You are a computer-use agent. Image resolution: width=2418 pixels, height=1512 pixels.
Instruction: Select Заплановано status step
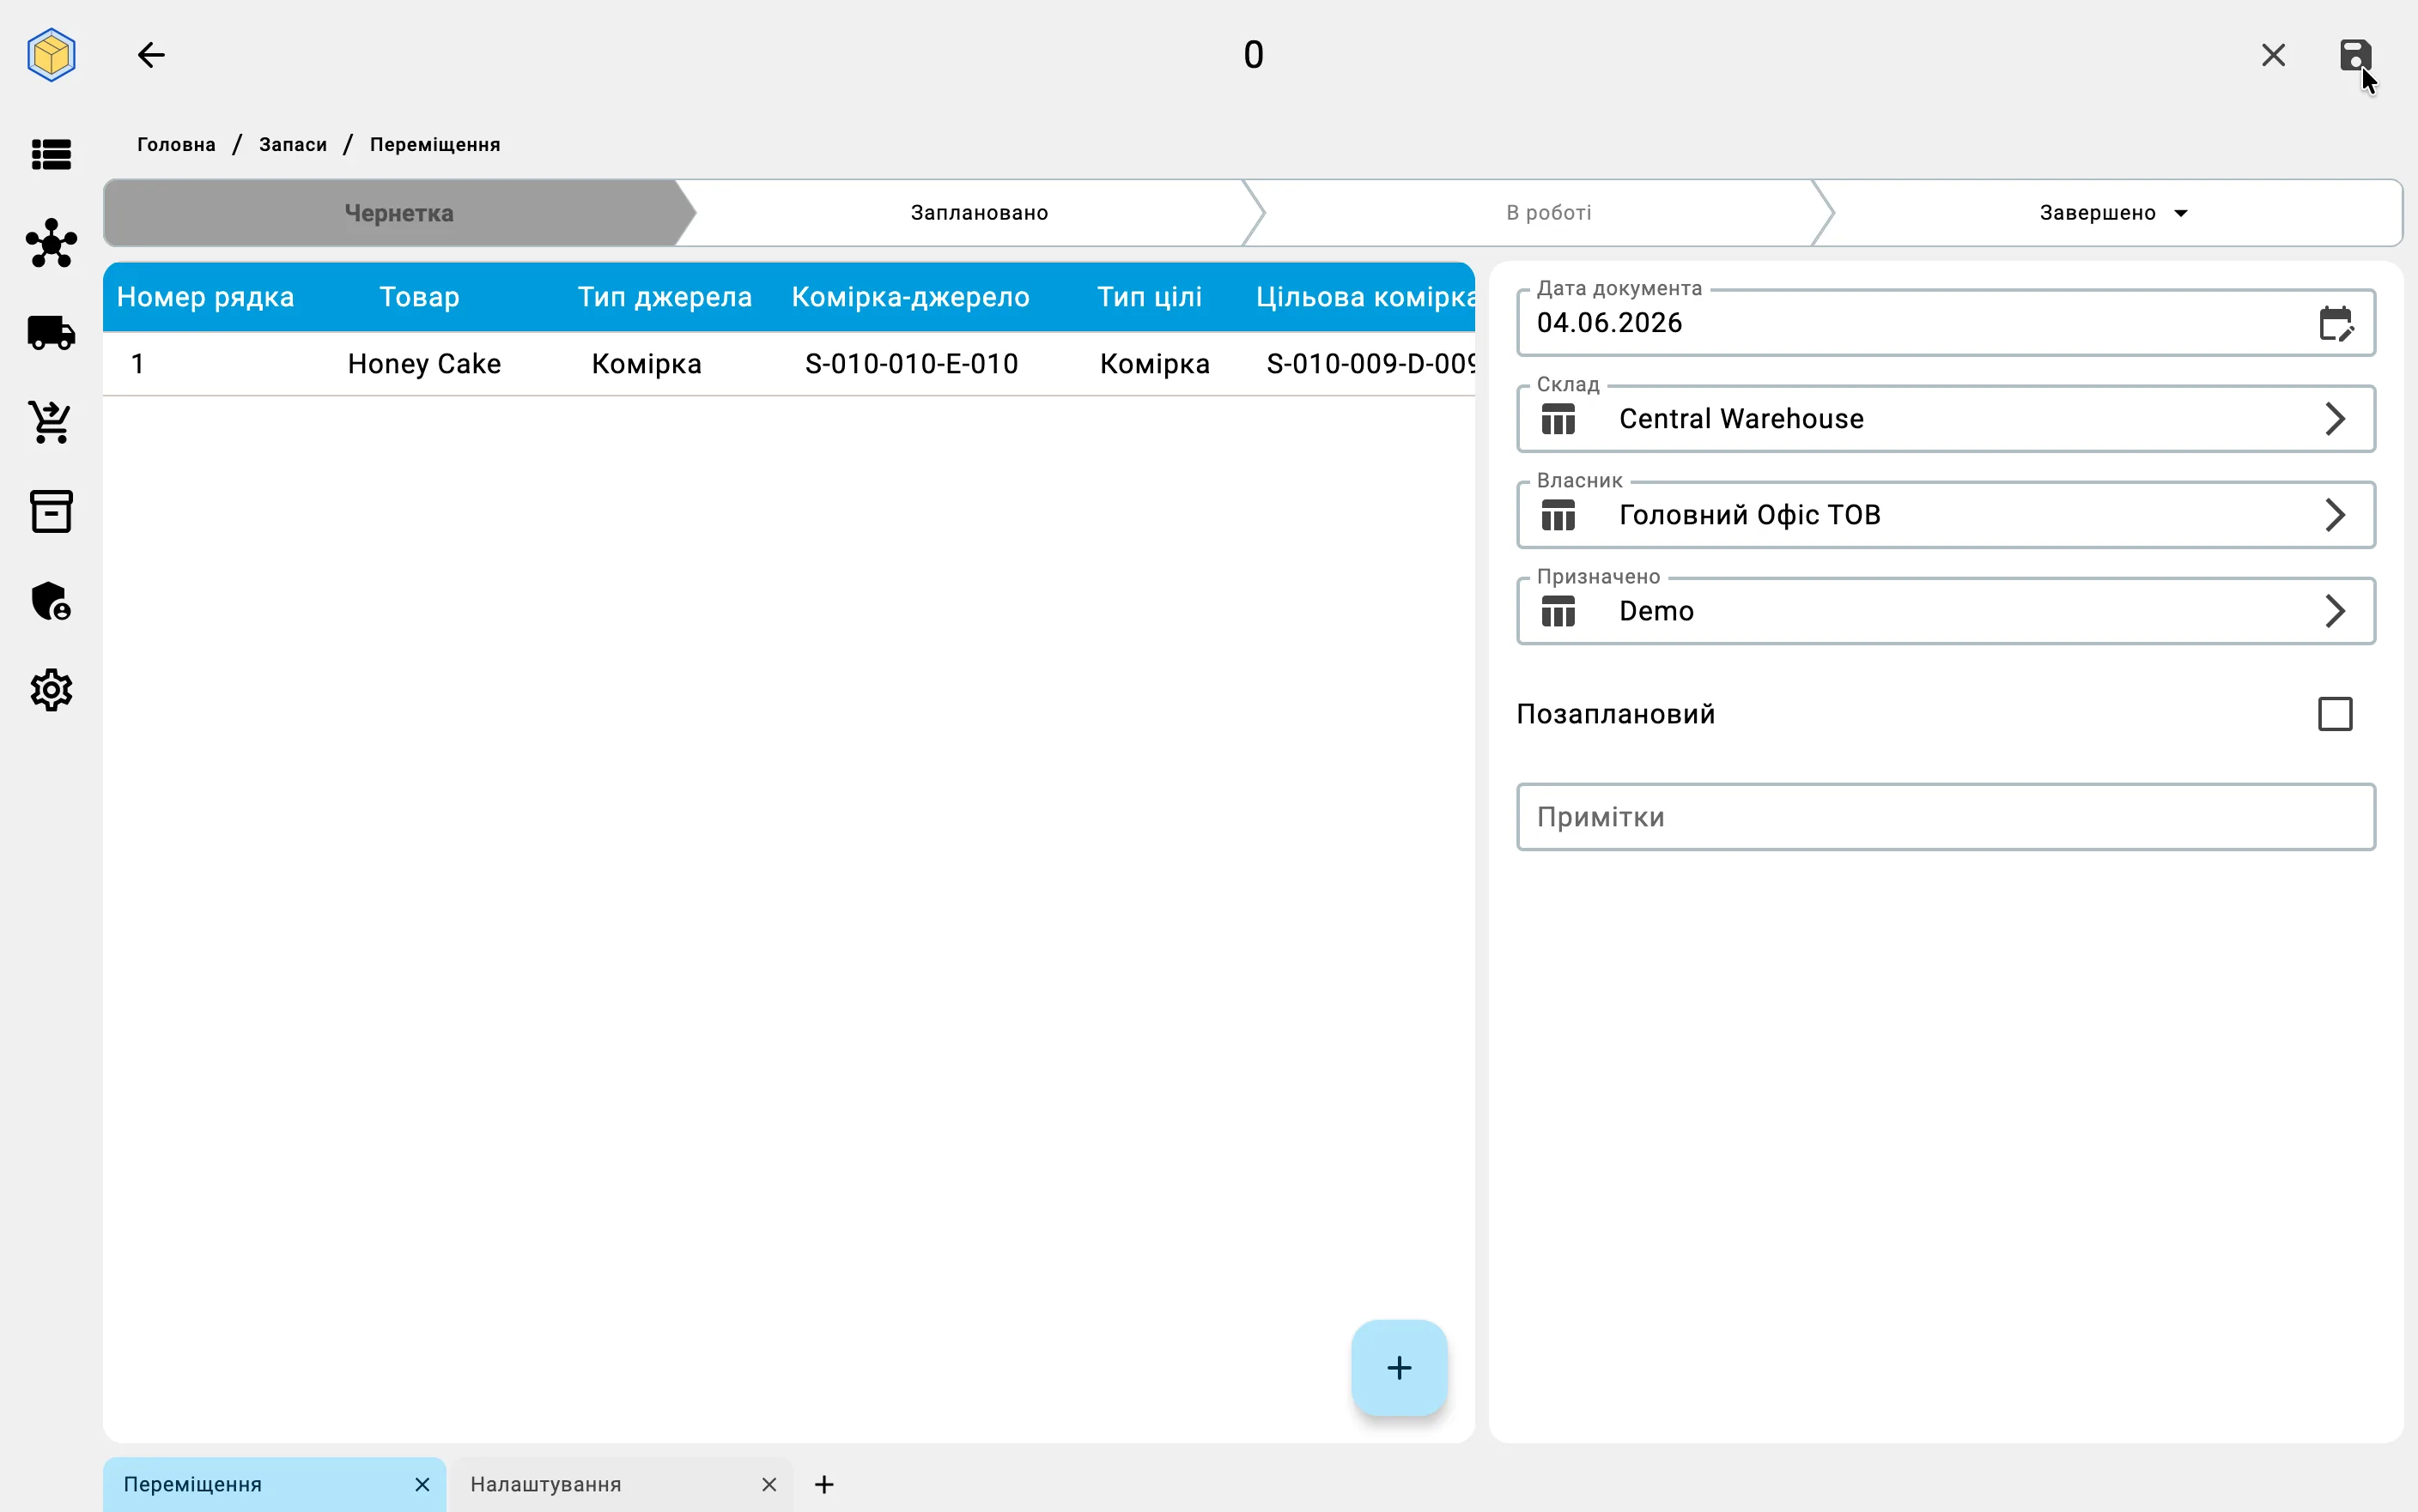pyautogui.click(x=978, y=213)
